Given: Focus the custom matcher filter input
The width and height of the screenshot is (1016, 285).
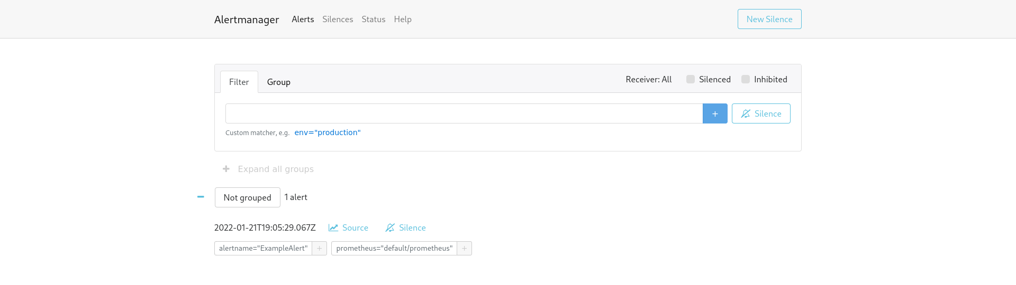Looking at the screenshot, I should (464, 113).
